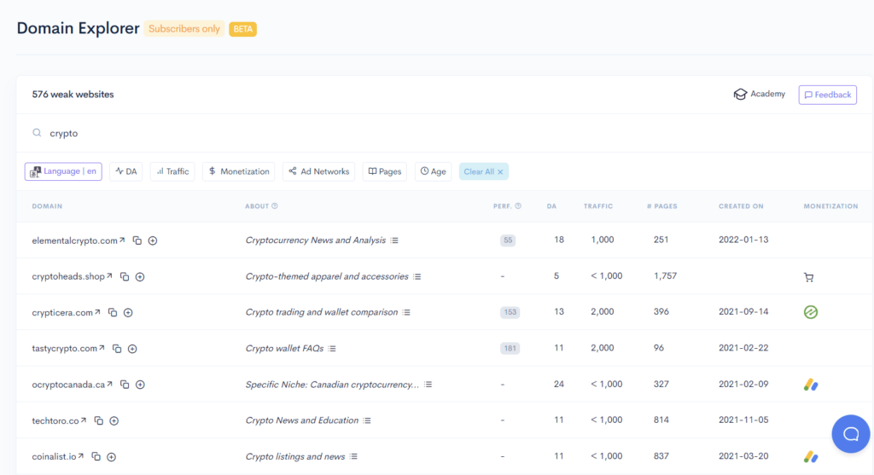The height and width of the screenshot is (475, 874).
Task: Click the BETA badge
Action: click(243, 29)
